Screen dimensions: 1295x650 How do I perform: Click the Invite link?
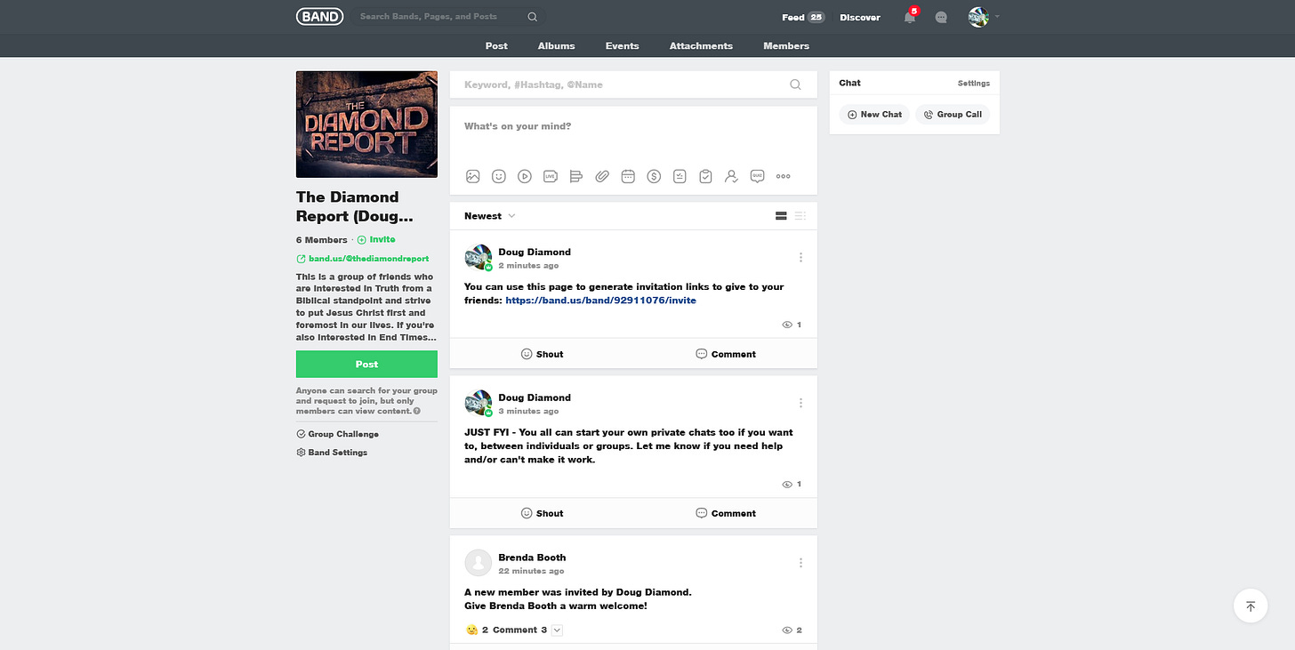tap(376, 240)
